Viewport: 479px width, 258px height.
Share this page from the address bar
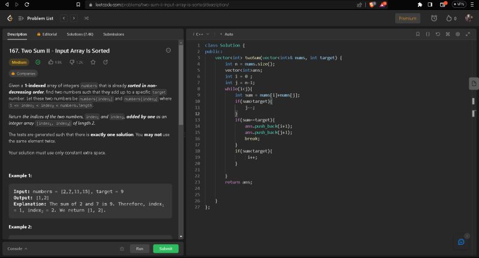pos(359,5)
